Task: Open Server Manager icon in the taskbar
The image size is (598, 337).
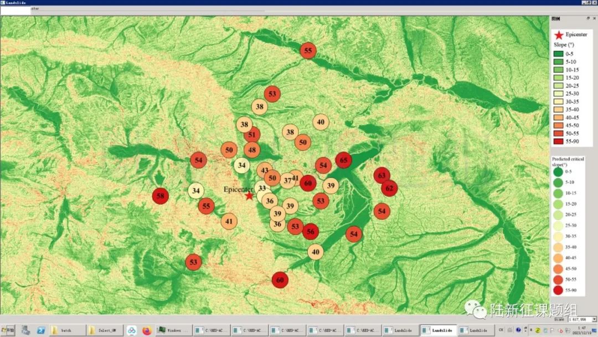Action: pos(25,330)
